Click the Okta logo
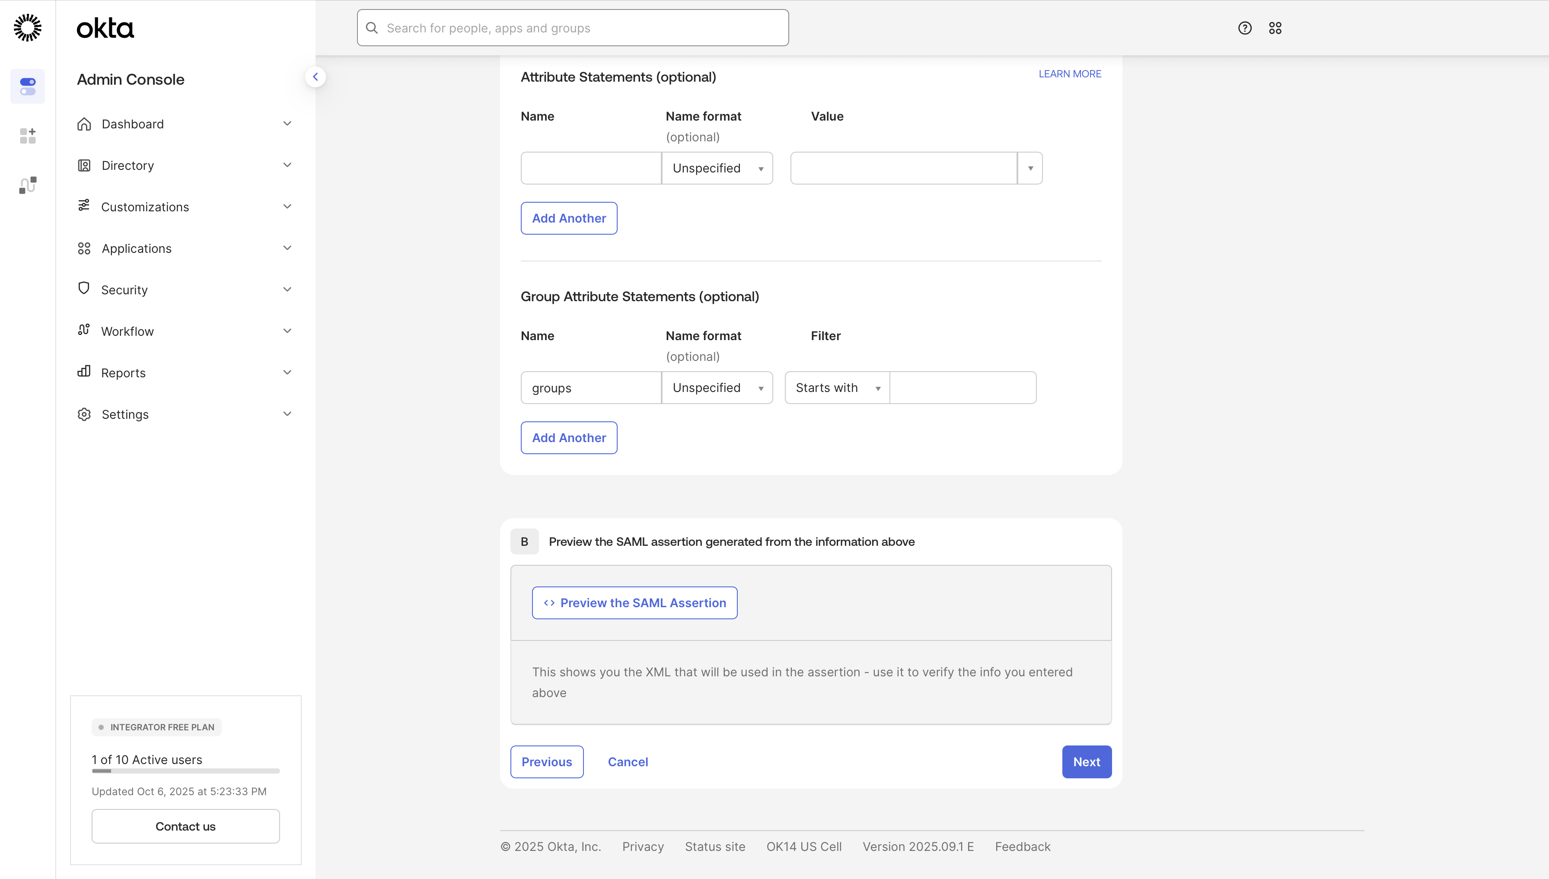 [x=105, y=27]
